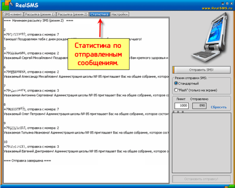The width and height of the screenshot is (235, 188).
Task: Click the Отправлено field showing 890
Action: click(x=199, y=106)
